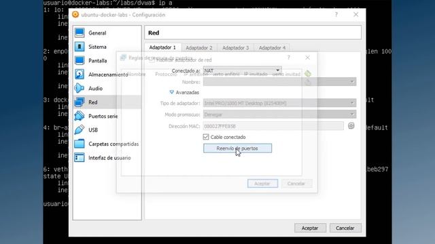Toggle Habilitar adaptador de red checkbox
435x244 pixels.
(x=152, y=60)
